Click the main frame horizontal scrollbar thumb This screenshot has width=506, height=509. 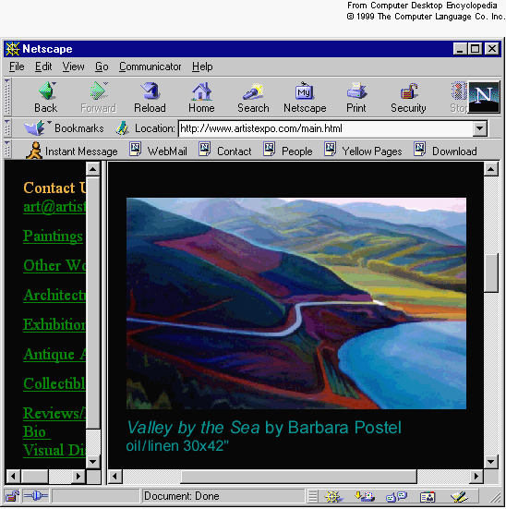tap(298, 477)
